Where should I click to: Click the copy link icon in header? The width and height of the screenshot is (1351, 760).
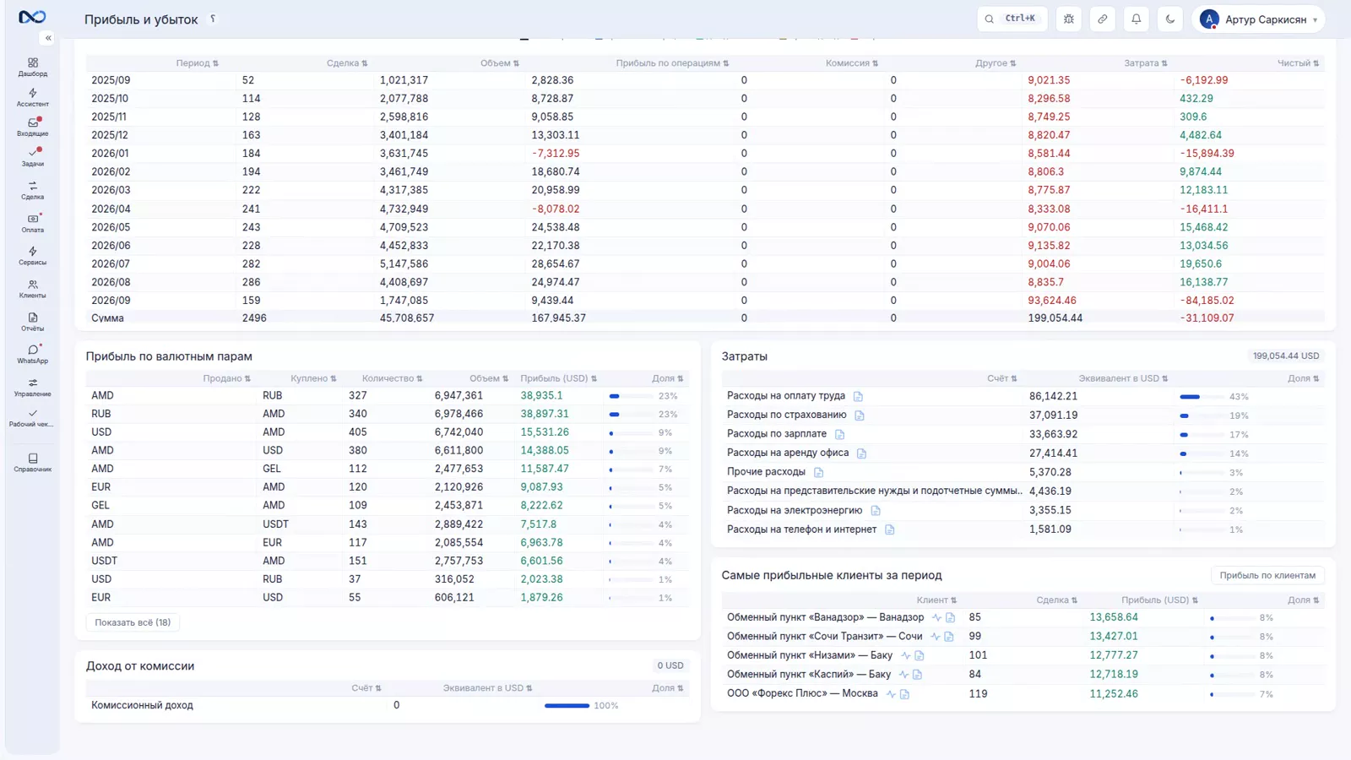(1103, 19)
